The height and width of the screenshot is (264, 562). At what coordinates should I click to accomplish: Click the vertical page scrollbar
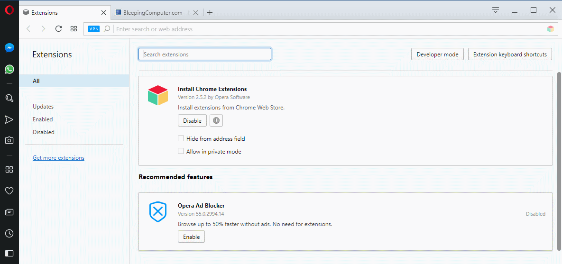coord(559,161)
